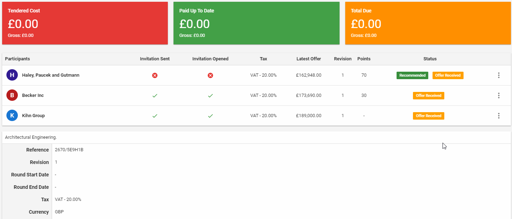Click the Currency label

39,212
